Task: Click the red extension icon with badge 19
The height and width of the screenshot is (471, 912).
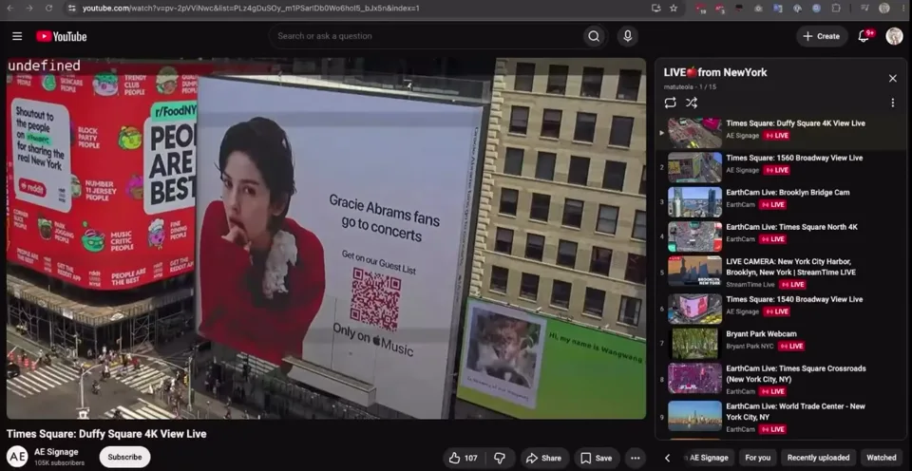Action: 701,9
